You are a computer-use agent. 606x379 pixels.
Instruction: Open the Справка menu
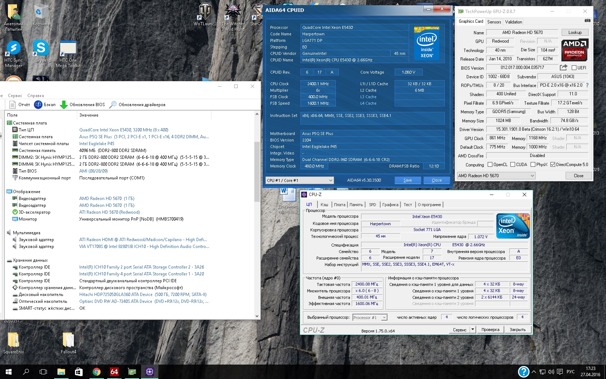[x=36, y=96]
